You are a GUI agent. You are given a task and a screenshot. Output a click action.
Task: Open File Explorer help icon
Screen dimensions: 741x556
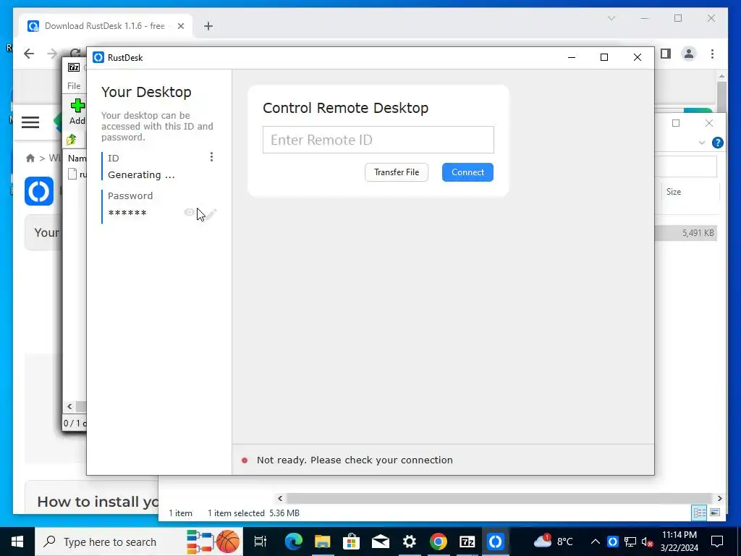717,143
